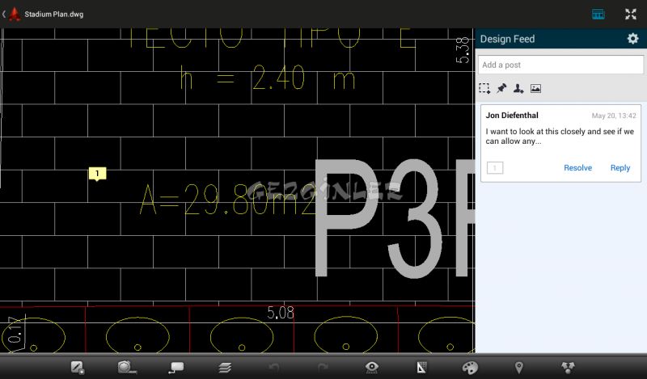Open the color palette tool

click(470, 367)
